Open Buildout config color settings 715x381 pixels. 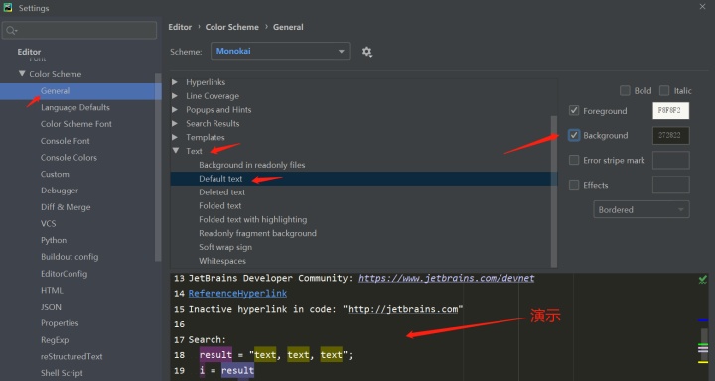point(70,257)
